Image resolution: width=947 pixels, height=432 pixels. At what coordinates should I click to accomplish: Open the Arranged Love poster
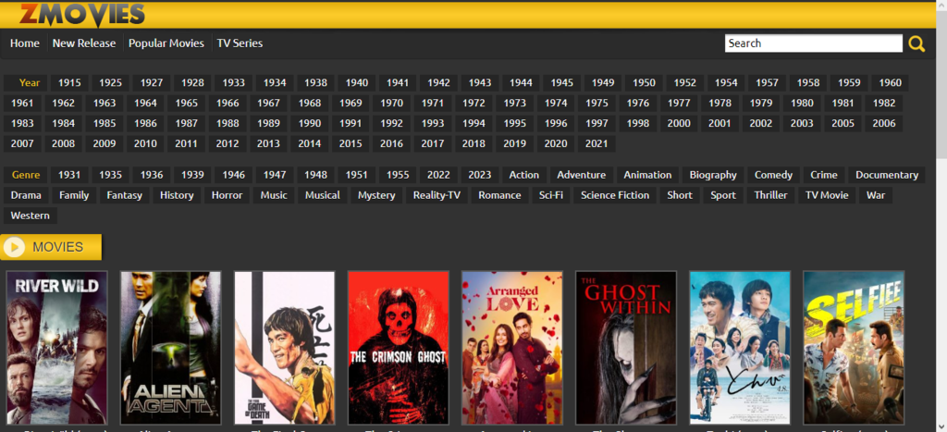[512, 348]
